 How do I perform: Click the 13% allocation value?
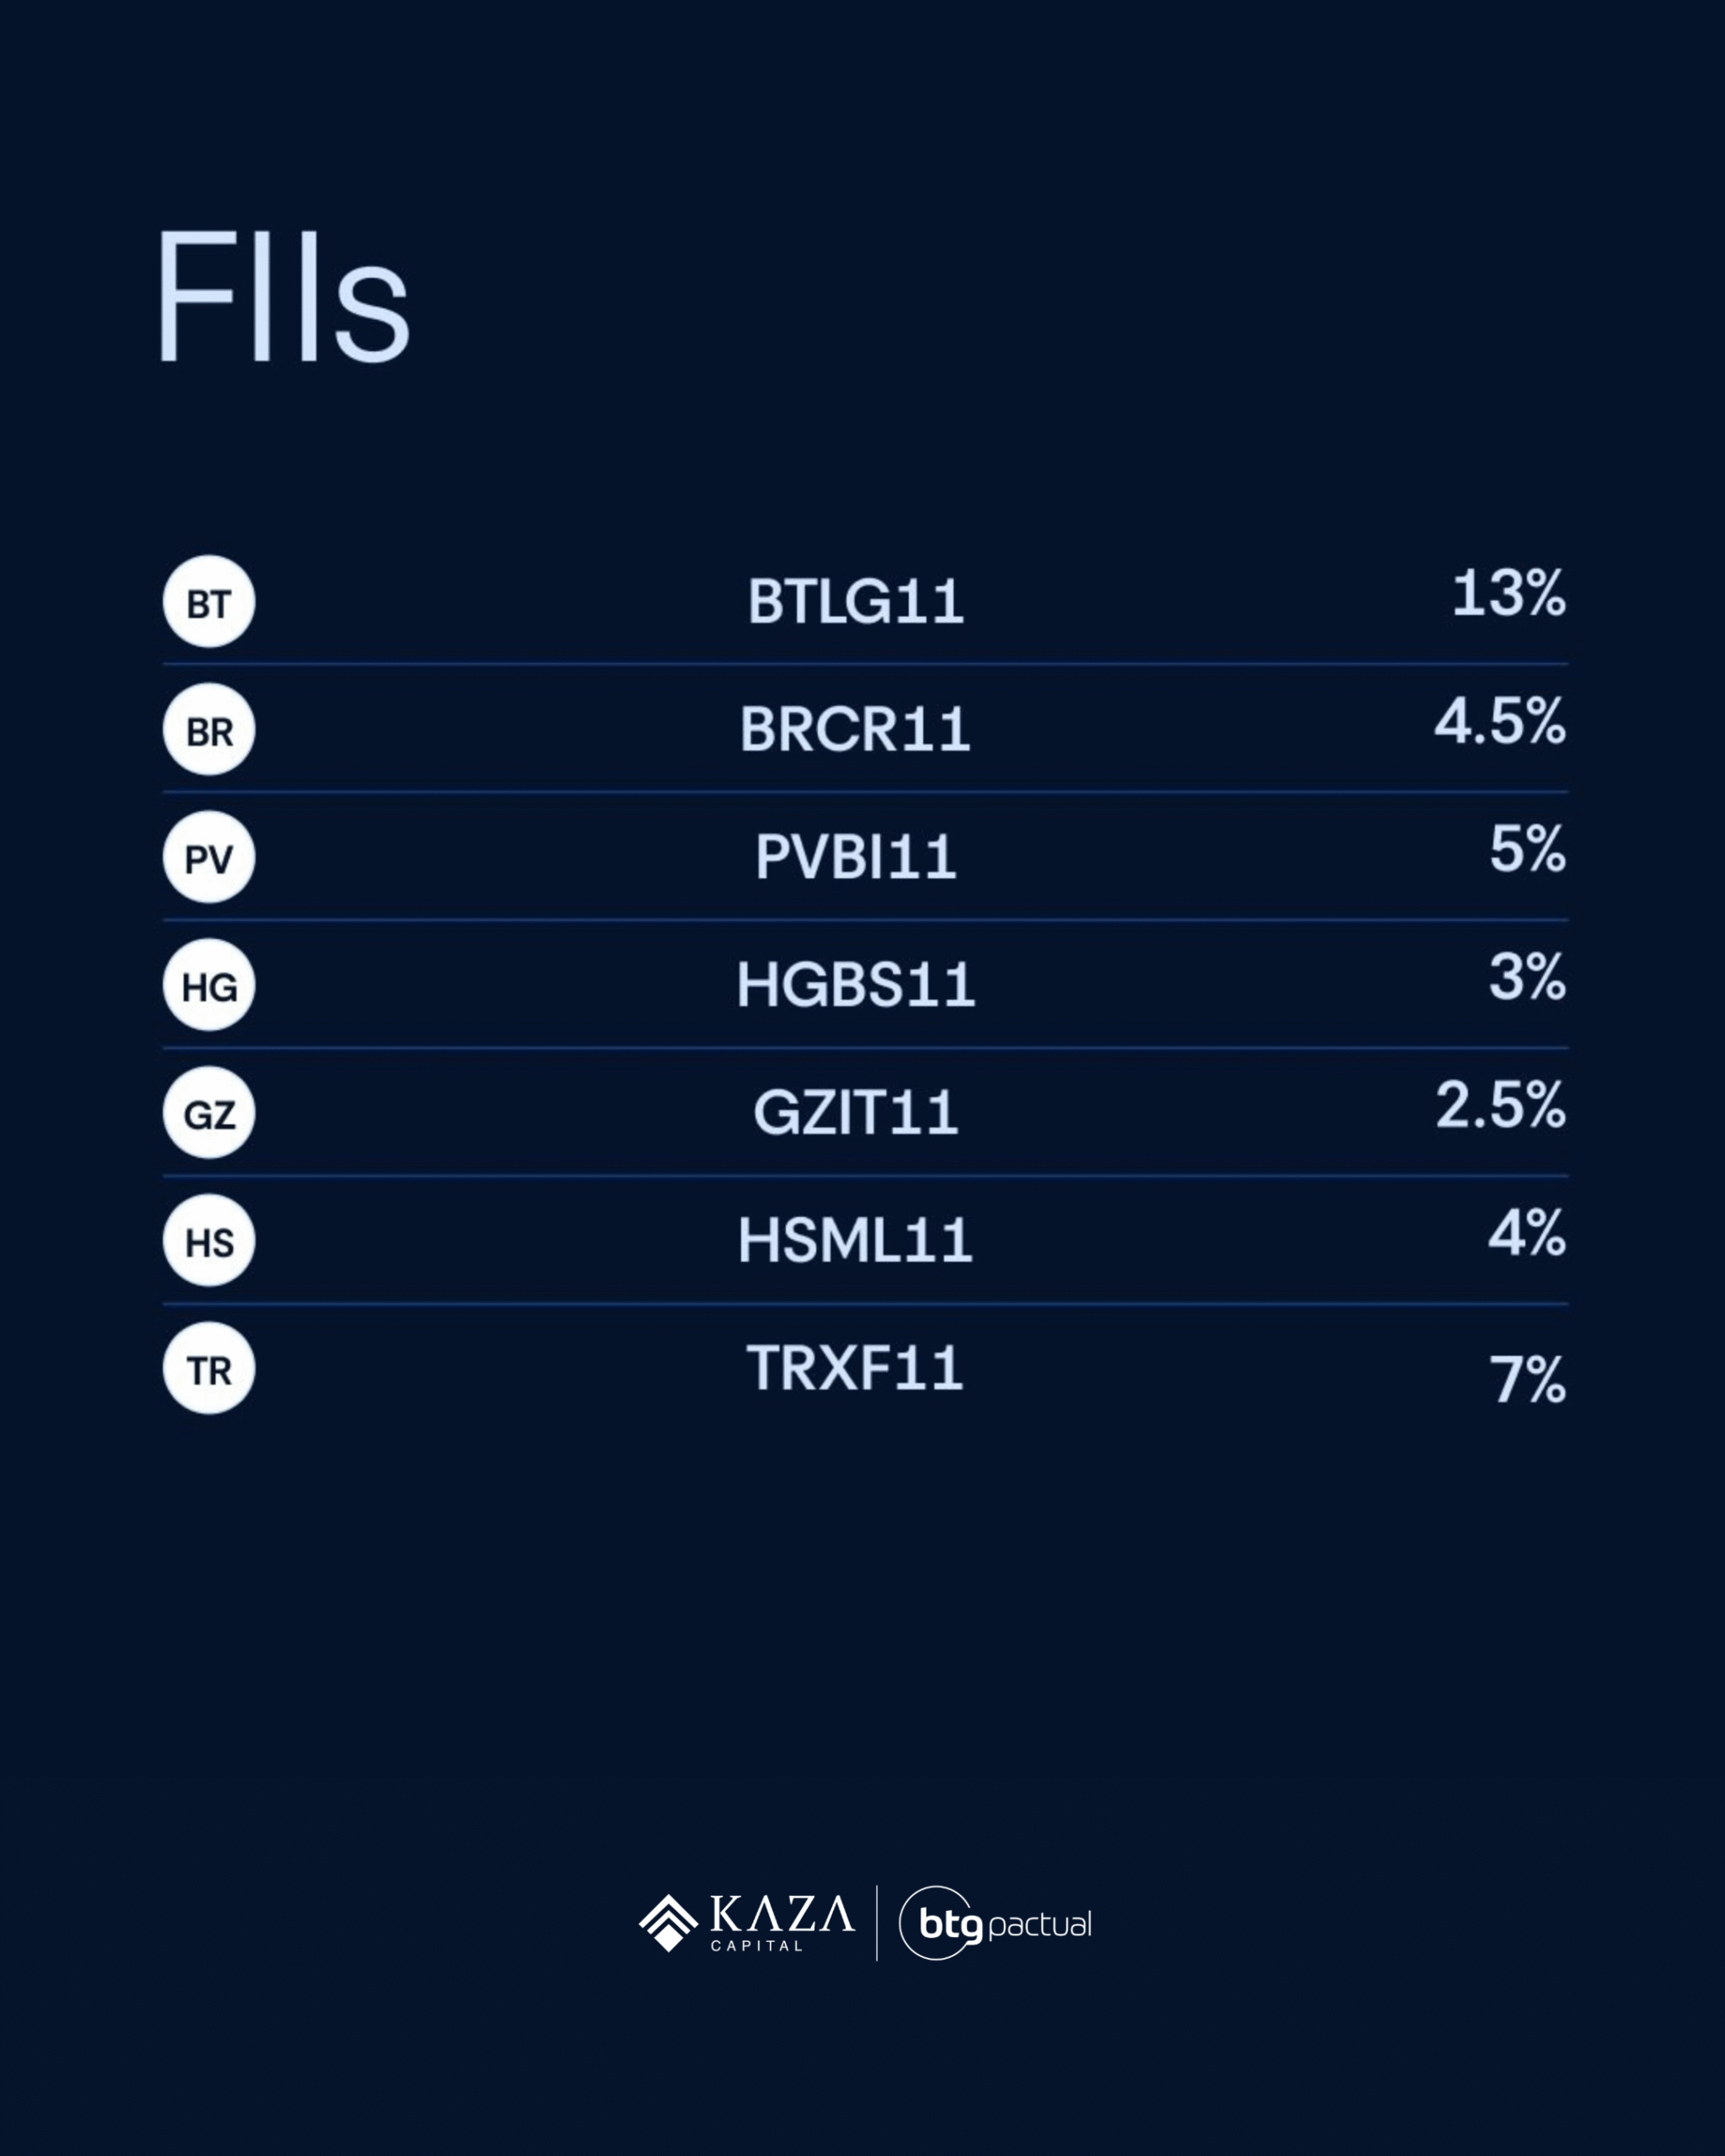pyautogui.click(x=1508, y=594)
